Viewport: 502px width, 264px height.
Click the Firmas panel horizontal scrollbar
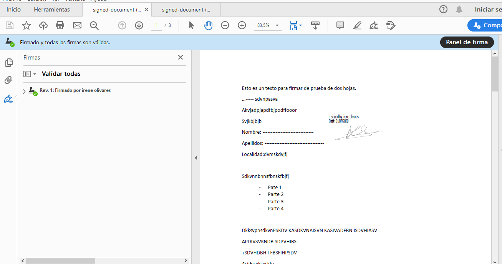click(60, 261)
